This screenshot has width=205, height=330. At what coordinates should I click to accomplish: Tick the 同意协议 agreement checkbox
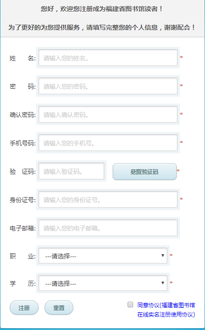(x=130, y=304)
